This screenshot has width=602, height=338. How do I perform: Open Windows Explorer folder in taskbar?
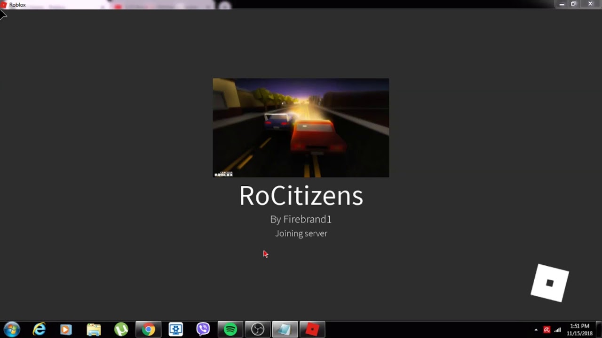pyautogui.click(x=94, y=330)
